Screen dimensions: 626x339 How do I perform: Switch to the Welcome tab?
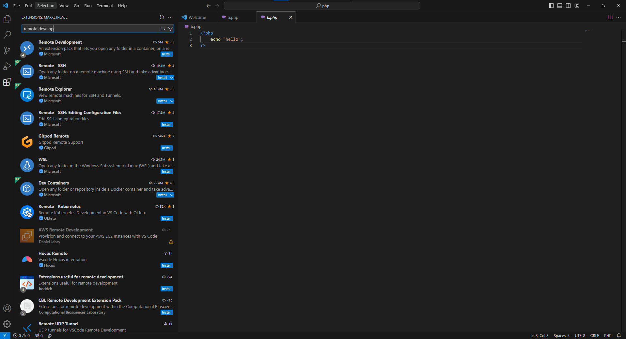(x=197, y=17)
